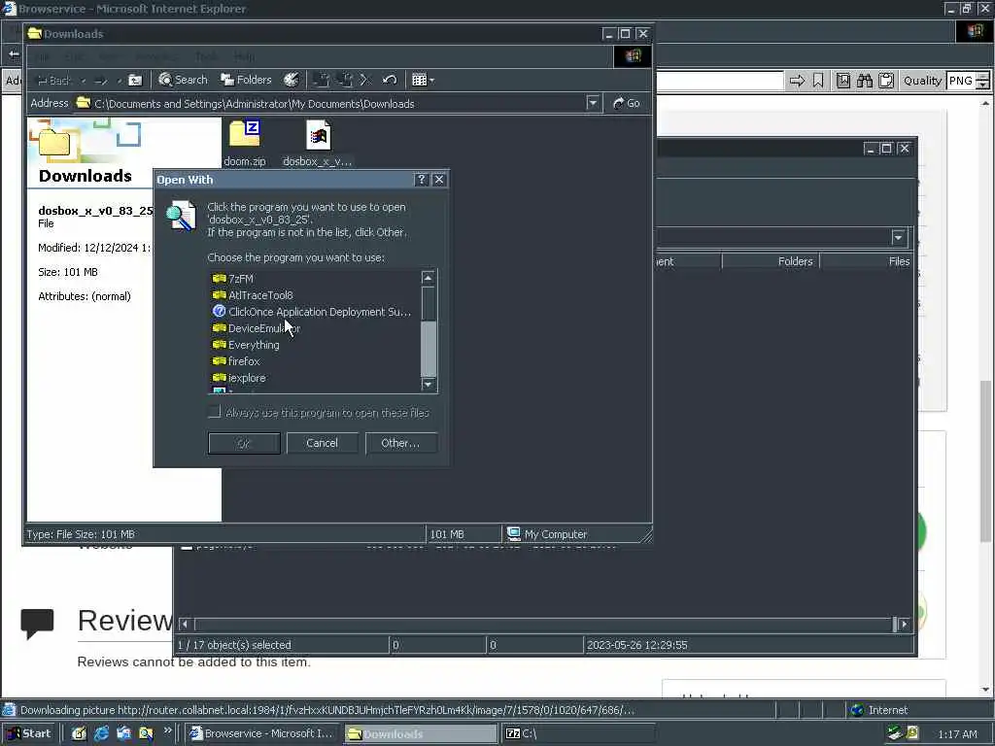
Task: Click the Delete X toolbar icon
Action: [365, 80]
